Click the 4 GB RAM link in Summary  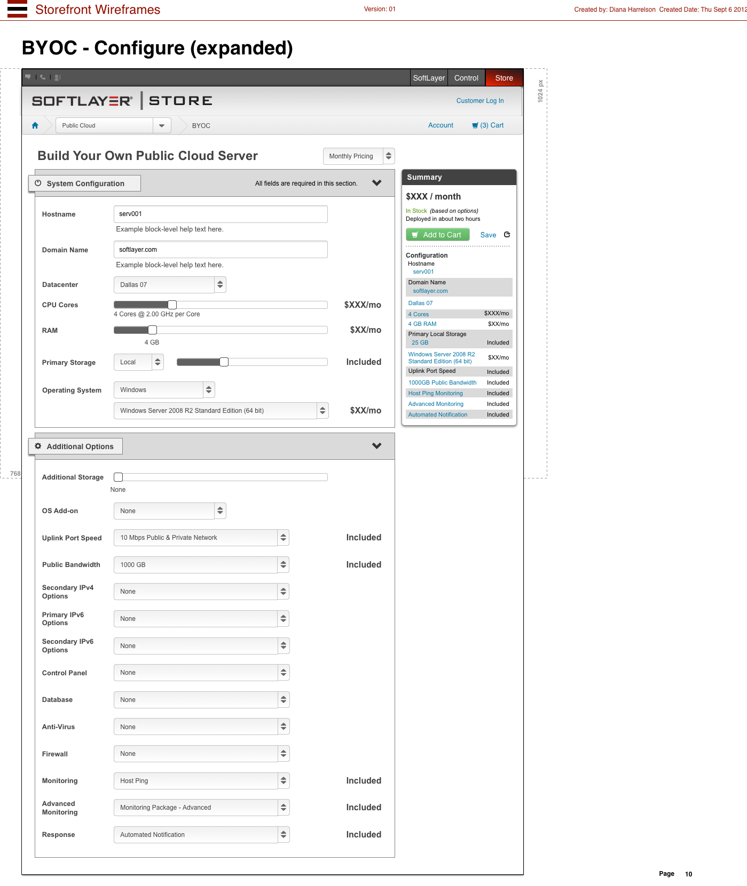coord(422,324)
